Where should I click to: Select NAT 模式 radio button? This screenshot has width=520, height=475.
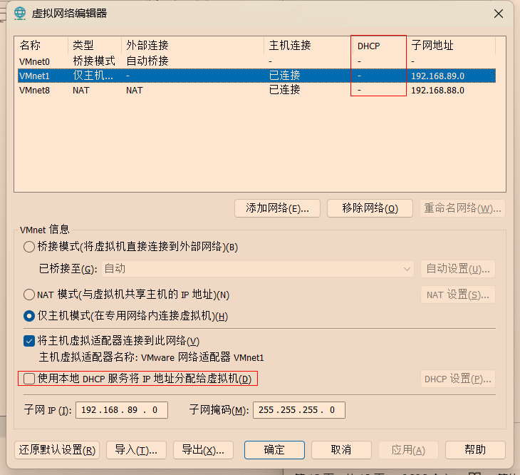coord(29,295)
